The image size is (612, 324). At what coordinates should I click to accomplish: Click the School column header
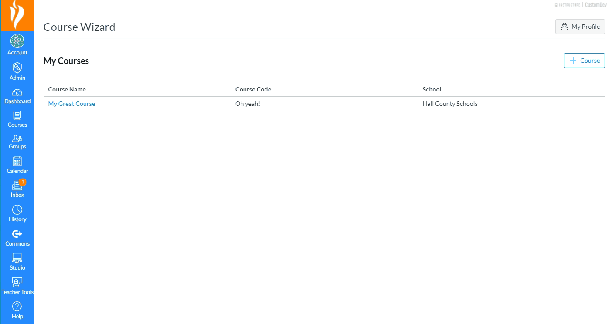432,89
